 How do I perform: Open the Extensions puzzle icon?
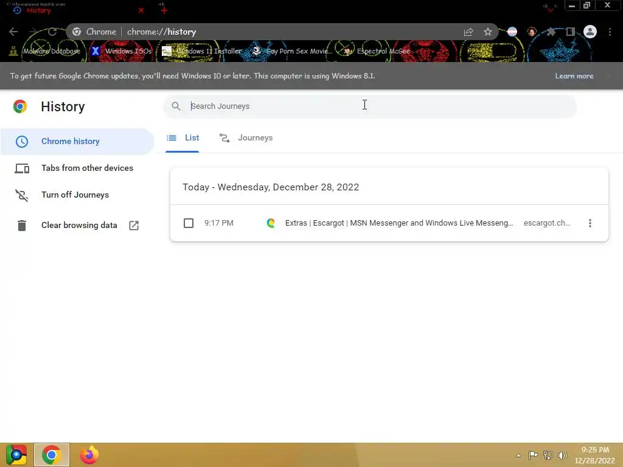(551, 32)
